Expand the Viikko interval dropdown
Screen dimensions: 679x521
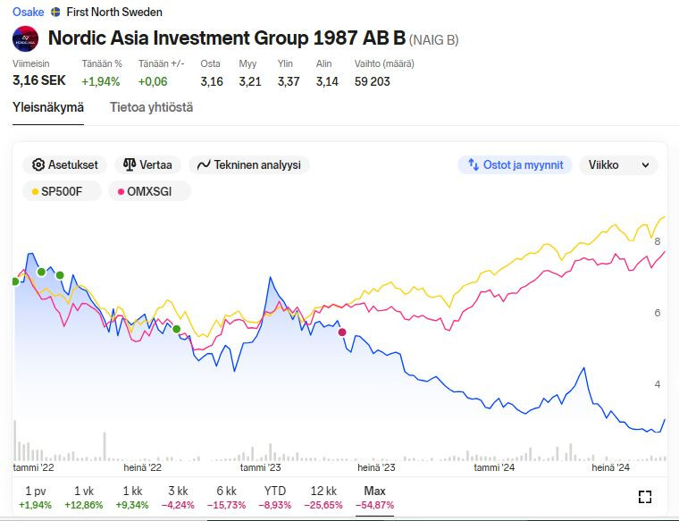tap(618, 165)
